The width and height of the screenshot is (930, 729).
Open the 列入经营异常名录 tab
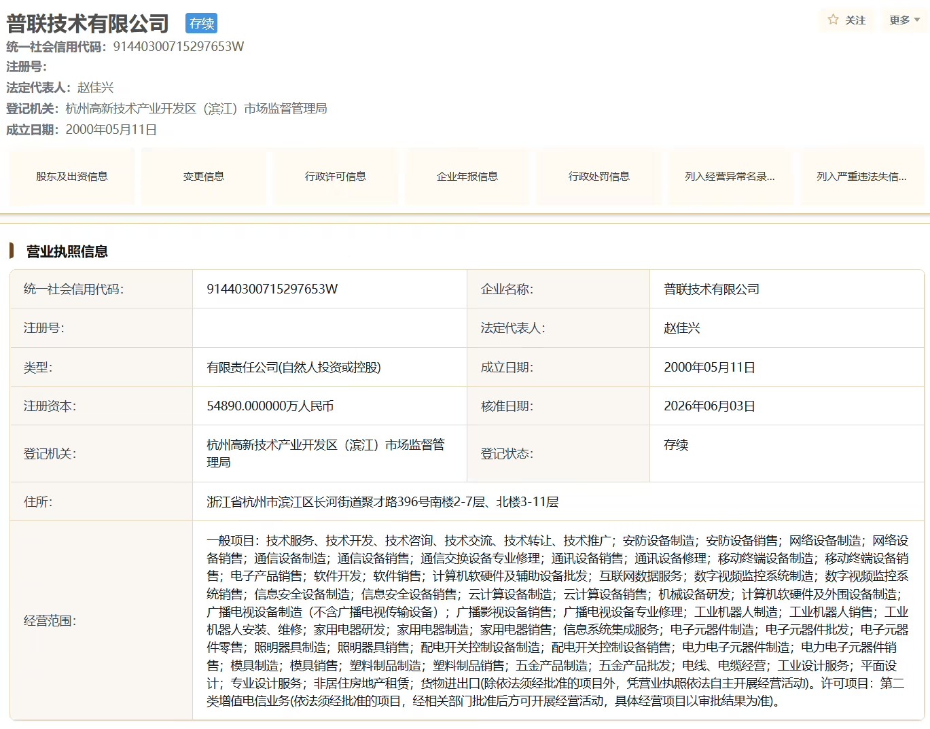731,177
